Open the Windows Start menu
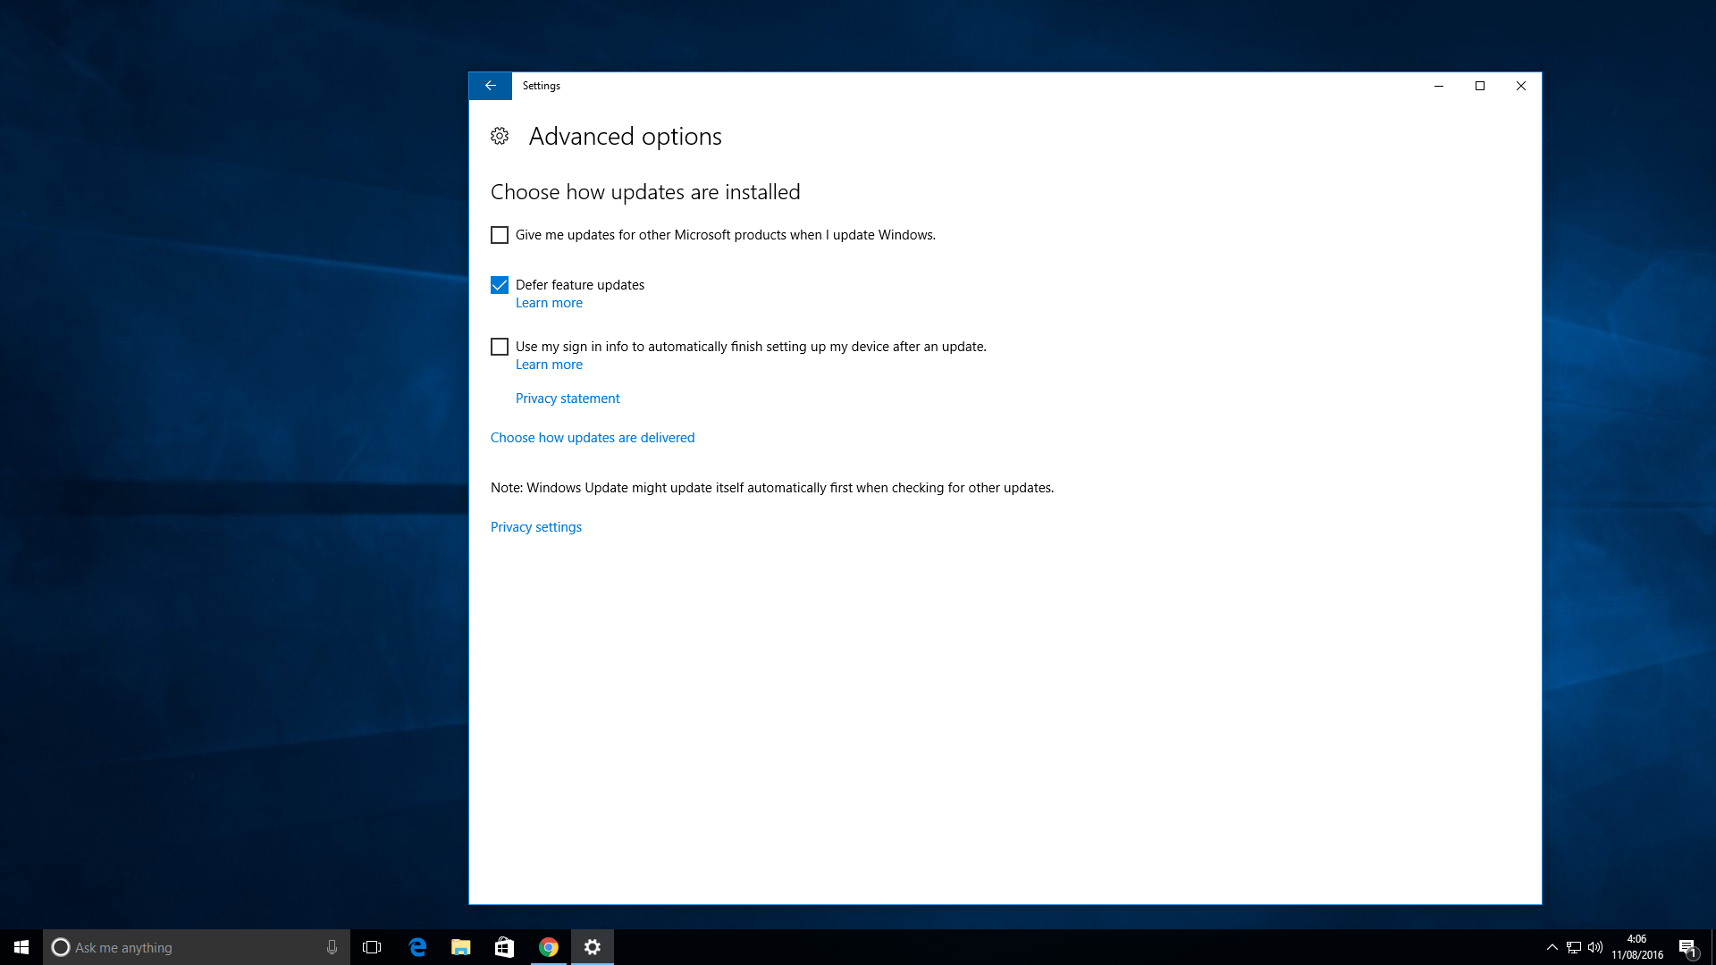Image resolution: width=1716 pixels, height=965 pixels. [21, 947]
